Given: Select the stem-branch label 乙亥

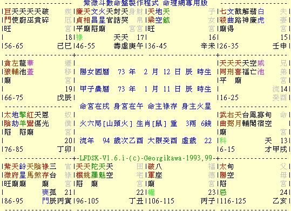Looking at the screenshot, I should tap(280, 201).
